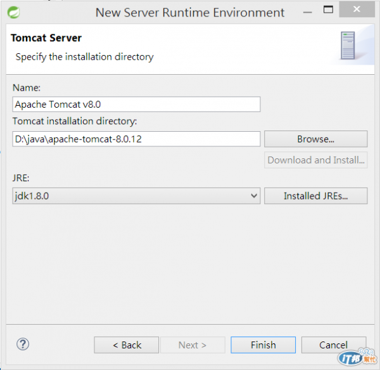
Task: Click the help question mark icon
Action: [23, 344]
